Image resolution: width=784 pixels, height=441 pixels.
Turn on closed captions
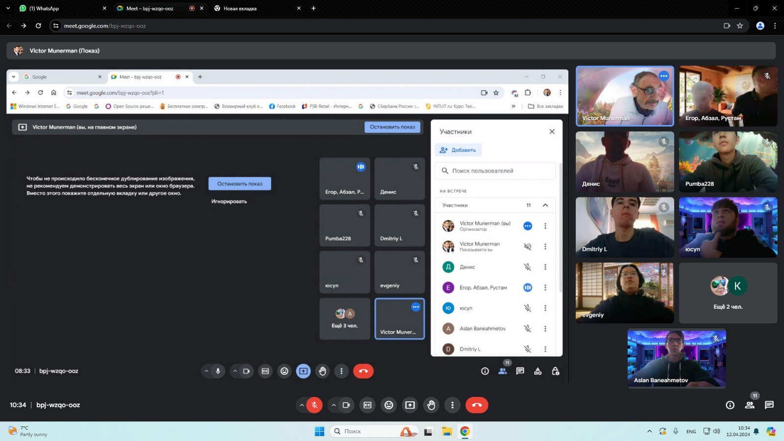pos(367,405)
